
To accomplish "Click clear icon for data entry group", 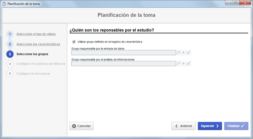I will point(189,53).
